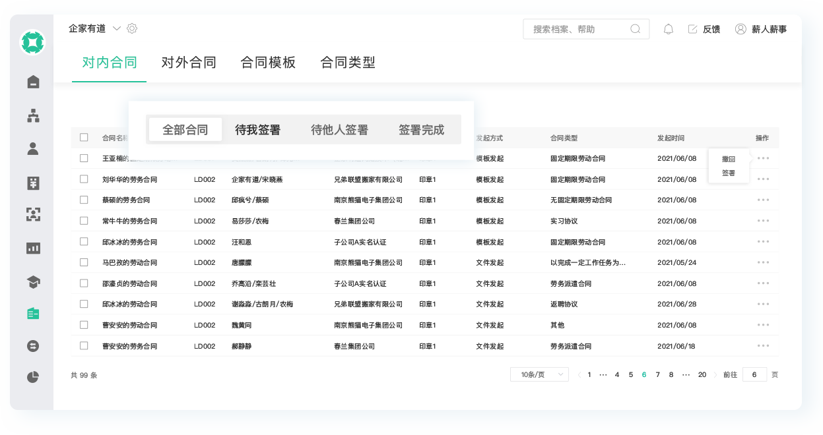Click the 撤回 option in popup menu
The height and width of the screenshot is (435, 823).
(x=728, y=158)
